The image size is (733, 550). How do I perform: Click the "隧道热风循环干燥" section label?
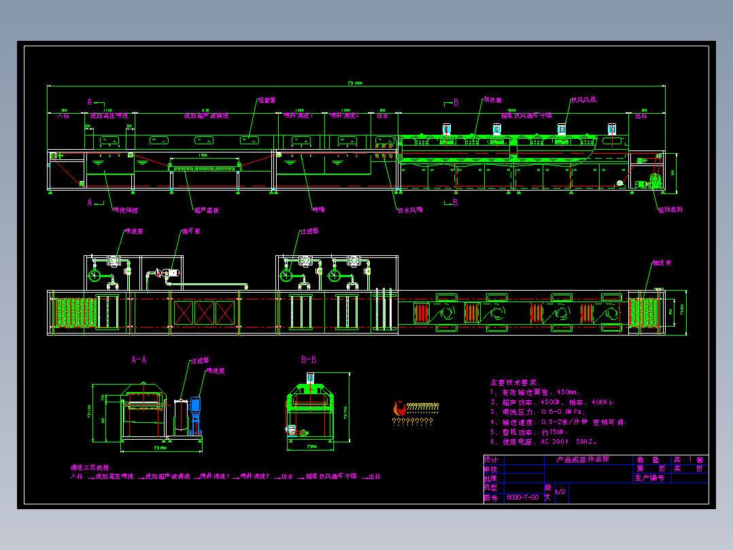pyautogui.click(x=527, y=116)
